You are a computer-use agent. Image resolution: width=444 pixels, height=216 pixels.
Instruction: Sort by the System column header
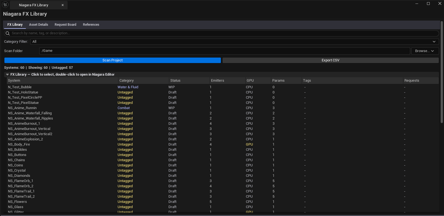pyautogui.click(x=62, y=81)
